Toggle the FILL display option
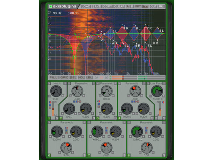Image resolution: width=213 pixels, height=160 pixels. click(54, 77)
